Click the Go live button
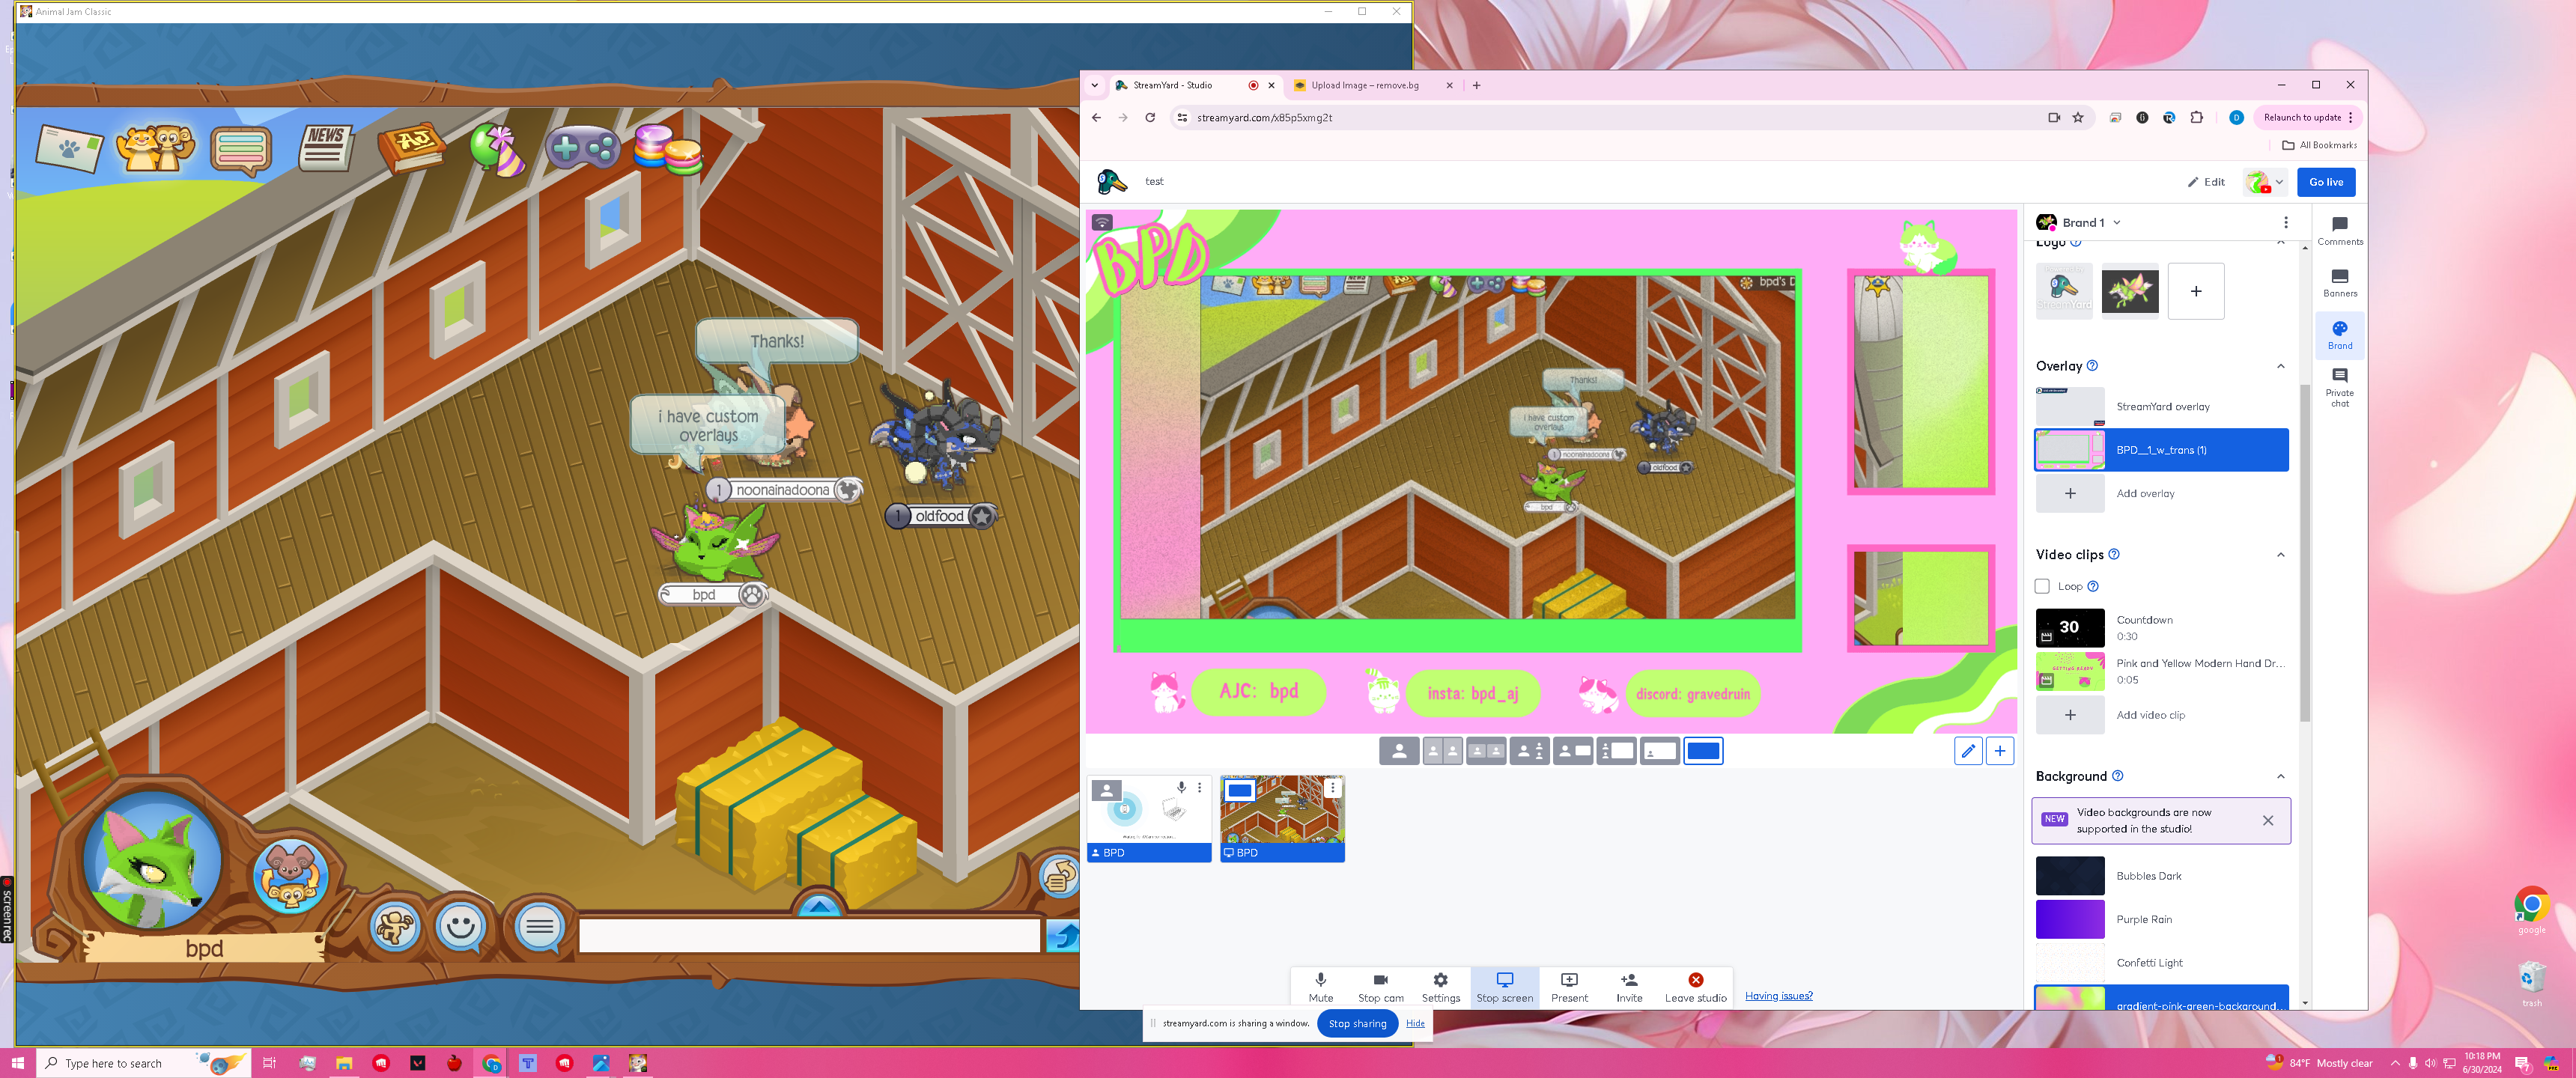The height and width of the screenshot is (1078, 2576). 2326,182
